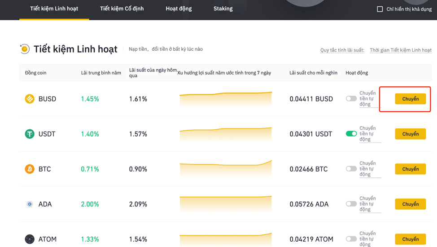The width and height of the screenshot is (437, 247).
Task: Open Thời gian Tiết kiệm Linh hoạt link
Action: click(x=401, y=50)
